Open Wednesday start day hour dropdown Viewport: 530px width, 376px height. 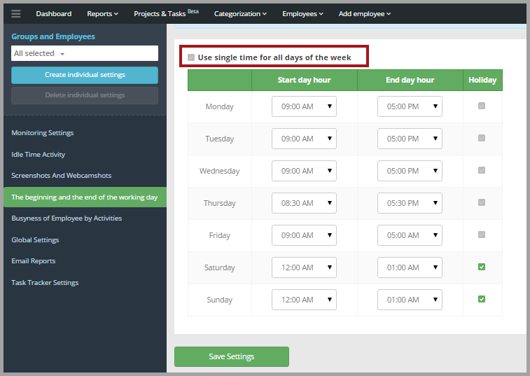coord(304,171)
